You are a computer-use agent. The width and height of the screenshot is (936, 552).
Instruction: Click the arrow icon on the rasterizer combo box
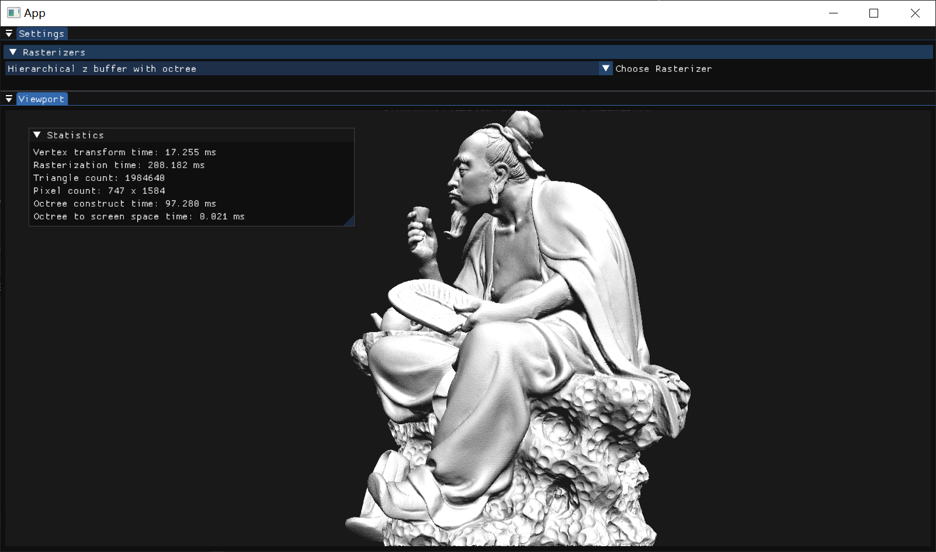point(605,68)
